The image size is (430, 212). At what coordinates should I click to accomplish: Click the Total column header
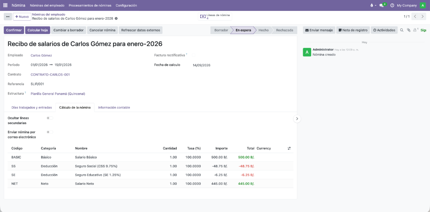[x=250, y=148]
